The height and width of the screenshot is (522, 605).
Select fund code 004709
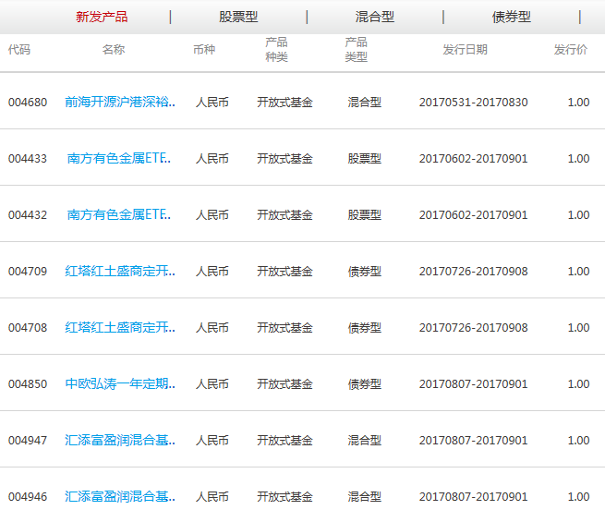point(28,272)
